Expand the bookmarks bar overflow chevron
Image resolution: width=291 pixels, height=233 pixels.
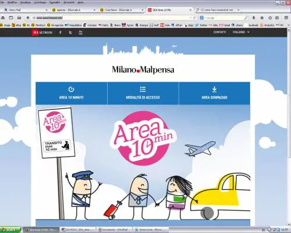(289, 25)
